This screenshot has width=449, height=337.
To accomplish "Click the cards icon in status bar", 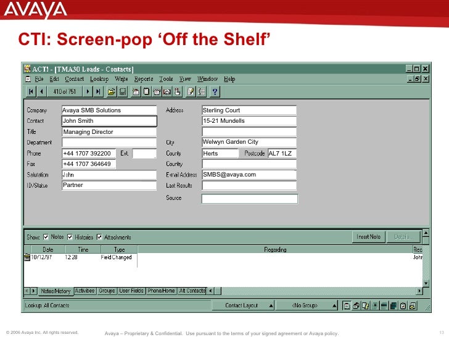I will tap(356, 306).
